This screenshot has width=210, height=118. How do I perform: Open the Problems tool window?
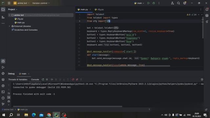pos(3,98)
